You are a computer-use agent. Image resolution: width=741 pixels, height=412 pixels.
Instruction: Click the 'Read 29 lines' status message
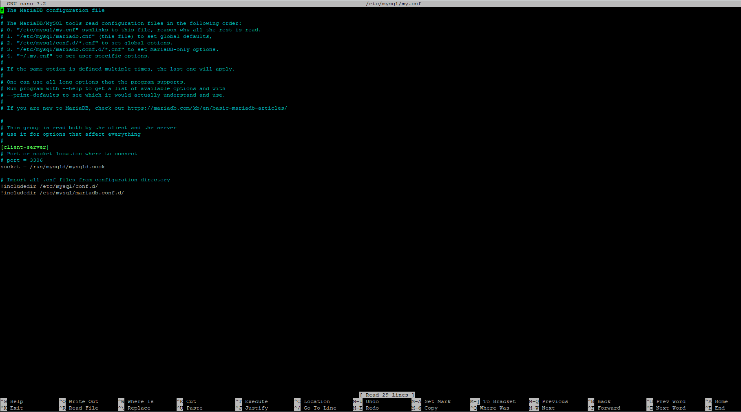387,395
